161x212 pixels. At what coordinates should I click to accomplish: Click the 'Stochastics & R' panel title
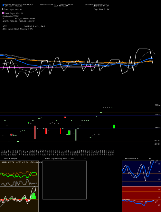[x=131, y=159]
